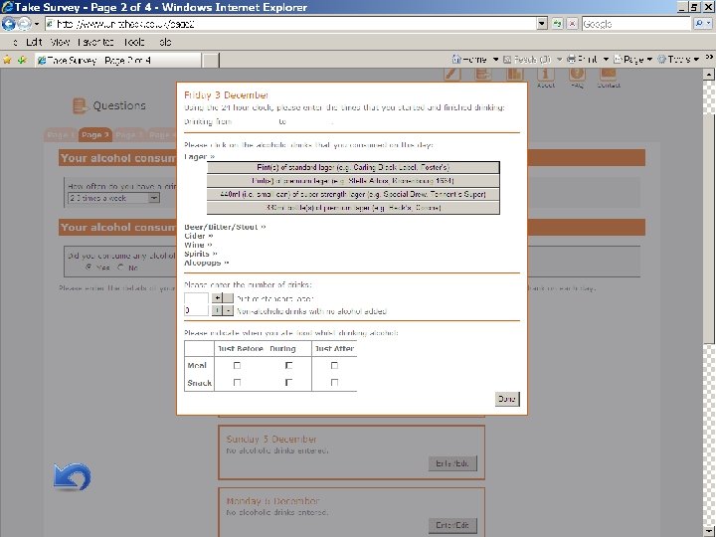Image resolution: width=716 pixels, height=537 pixels.
Task: Click Enter/Edit for Monday 6 December
Action: click(x=452, y=525)
